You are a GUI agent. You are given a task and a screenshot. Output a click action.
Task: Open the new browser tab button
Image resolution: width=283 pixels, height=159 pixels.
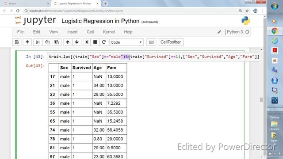tap(105, 4)
